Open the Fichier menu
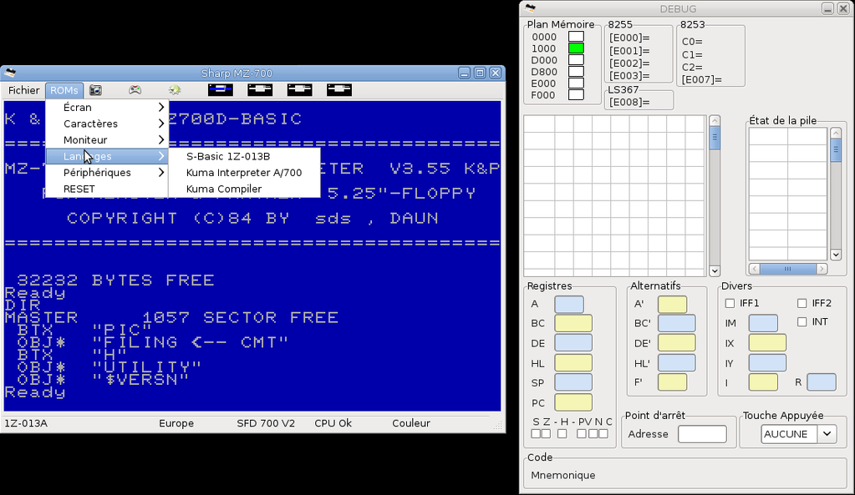The image size is (855, 495). point(23,90)
